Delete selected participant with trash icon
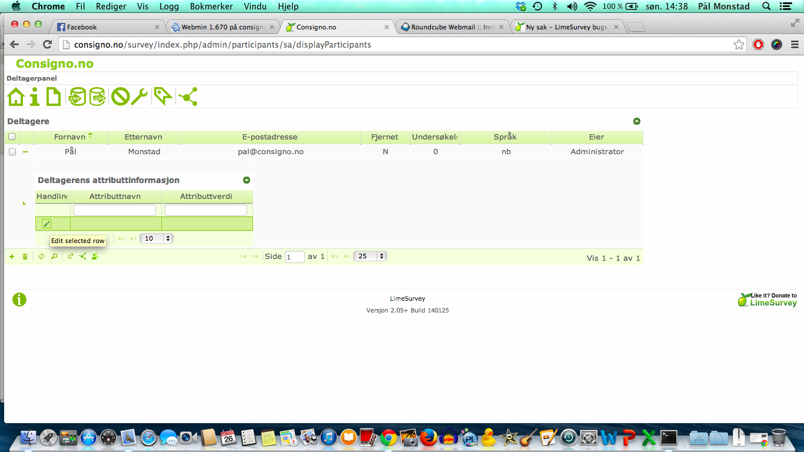Screen dimensions: 804x452 pyautogui.click(x=25, y=257)
